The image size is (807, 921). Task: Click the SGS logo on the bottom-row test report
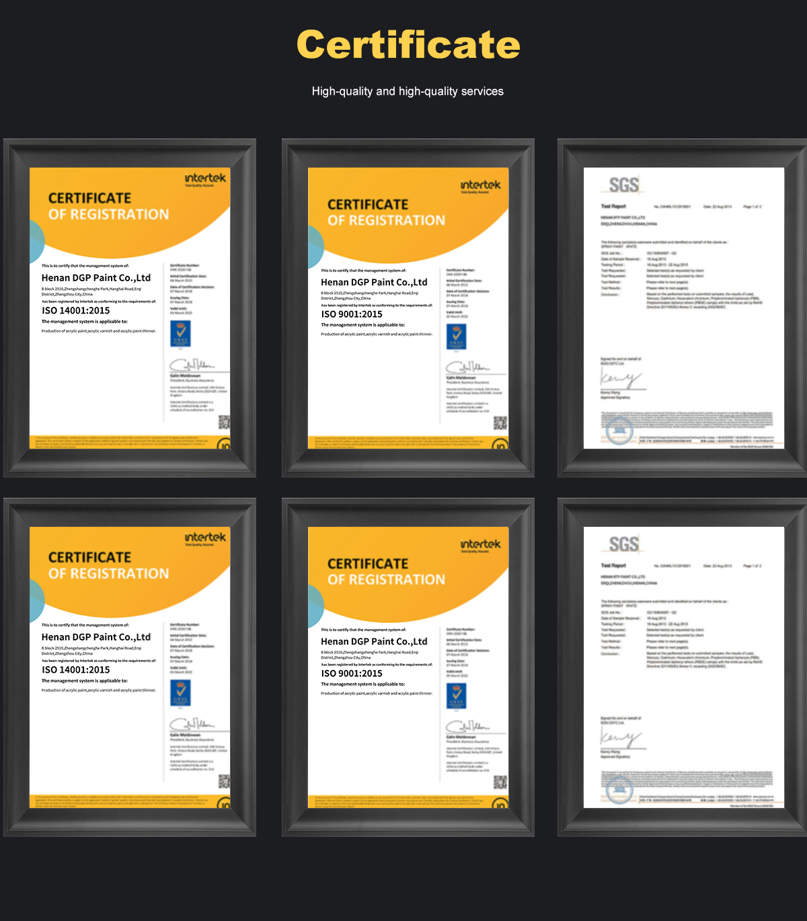[624, 544]
